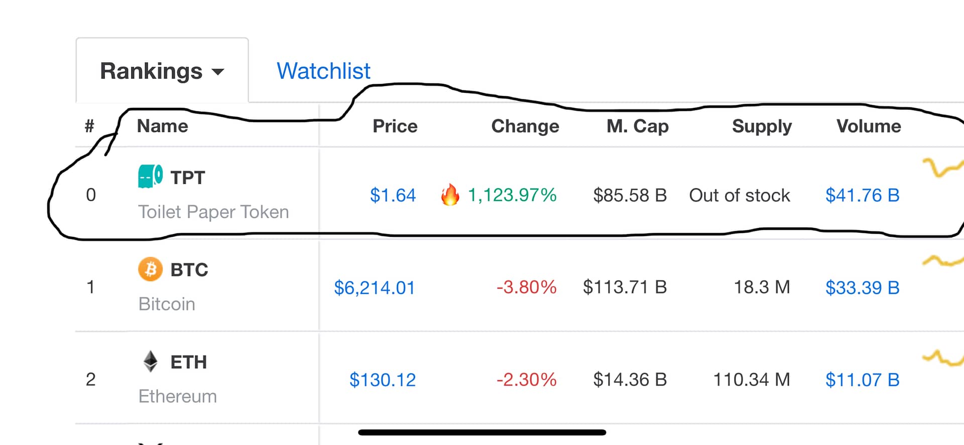964x445 pixels.
Task: Open the $6,214.01 Bitcoin price link
Action: 375,287
